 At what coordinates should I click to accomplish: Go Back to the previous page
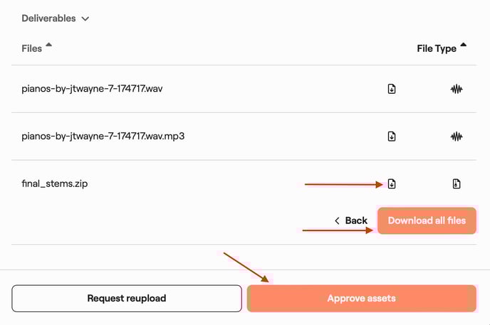pyautogui.click(x=355, y=220)
